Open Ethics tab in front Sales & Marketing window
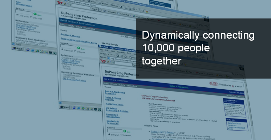 click(107, 84)
